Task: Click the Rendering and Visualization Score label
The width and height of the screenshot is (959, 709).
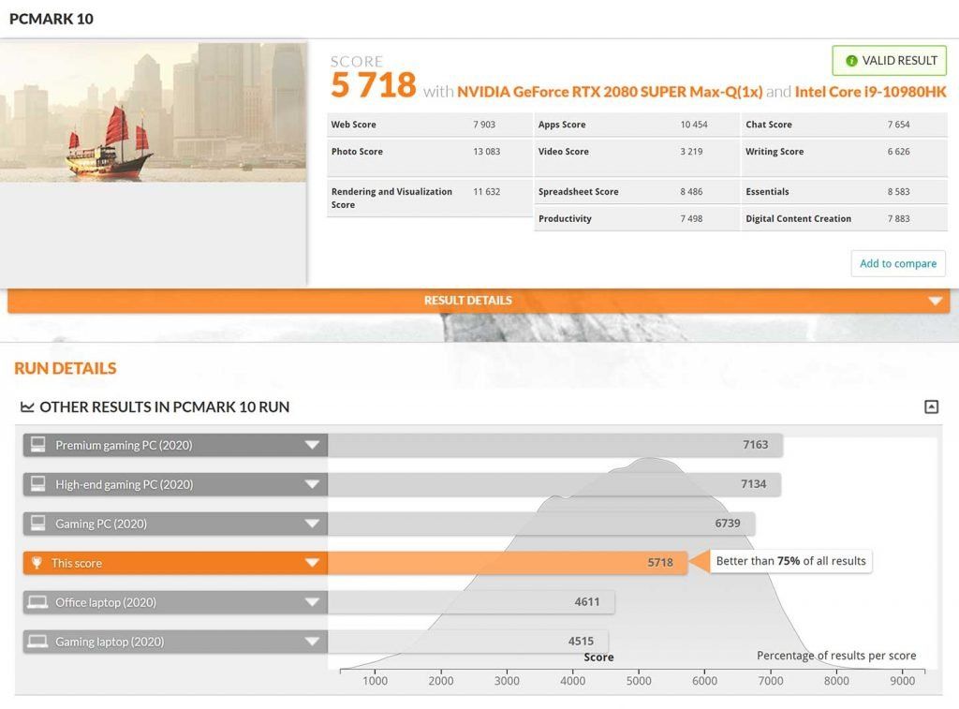Action: [391, 199]
